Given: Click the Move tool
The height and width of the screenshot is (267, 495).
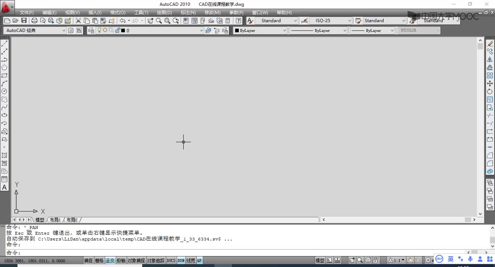Looking at the screenshot, I should [490, 83].
